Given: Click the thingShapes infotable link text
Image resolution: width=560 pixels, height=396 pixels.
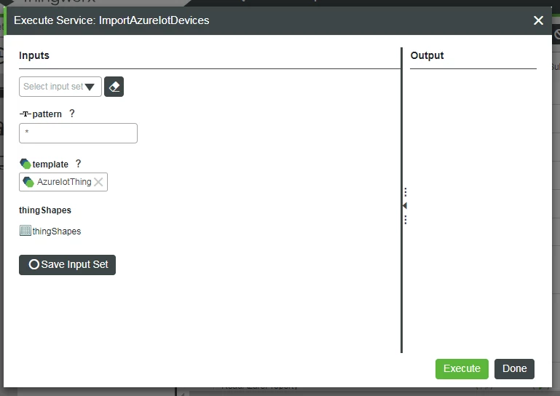Looking at the screenshot, I should 56,231.
